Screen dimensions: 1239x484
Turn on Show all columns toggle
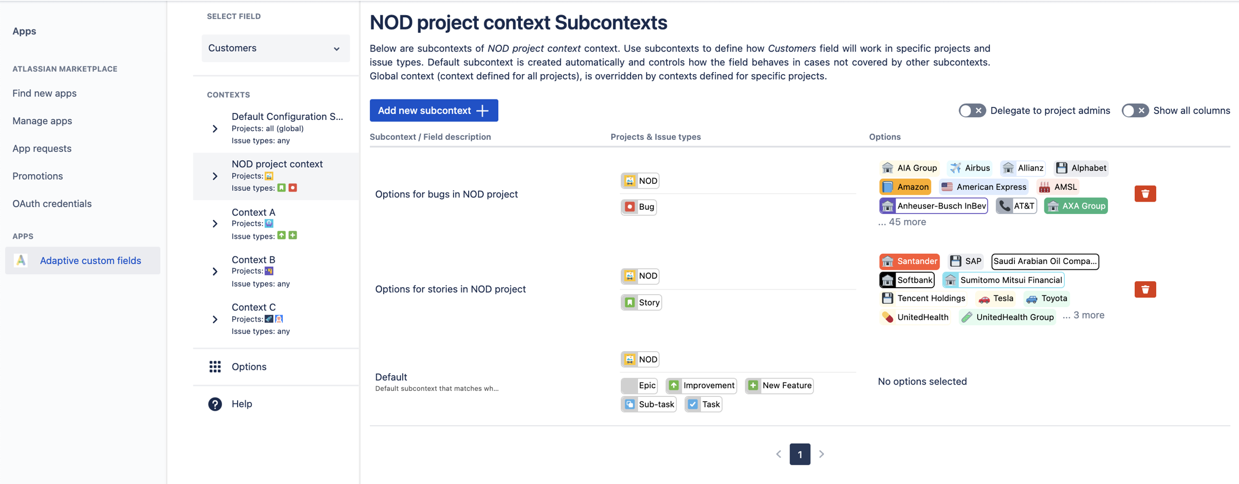(1135, 110)
